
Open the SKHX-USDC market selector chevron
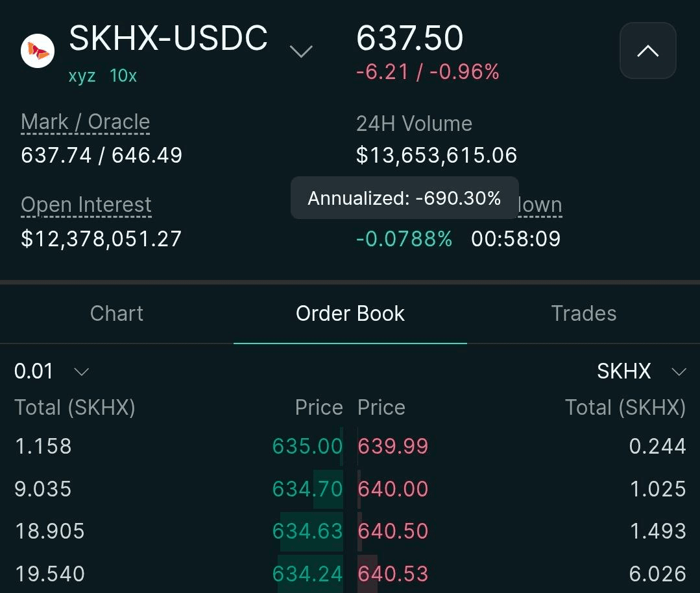coord(300,51)
